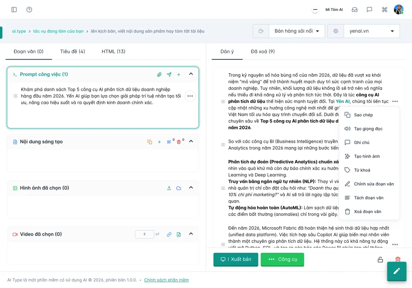Click the red trash icon in Nội dung sáng tạo

(179, 142)
